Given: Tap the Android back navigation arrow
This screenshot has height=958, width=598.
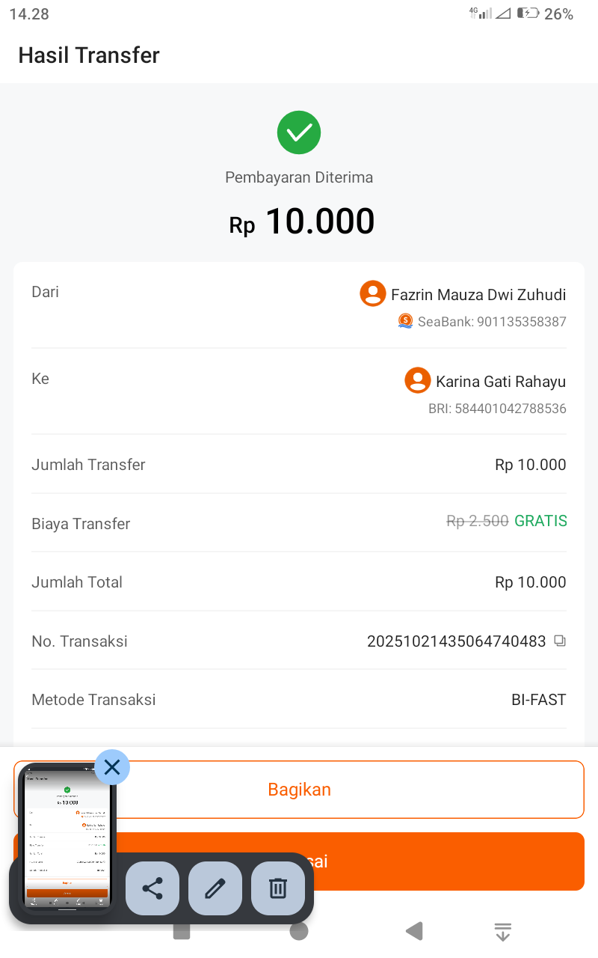Looking at the screenshot, I should pyautogui.click(x=414, y=931).
